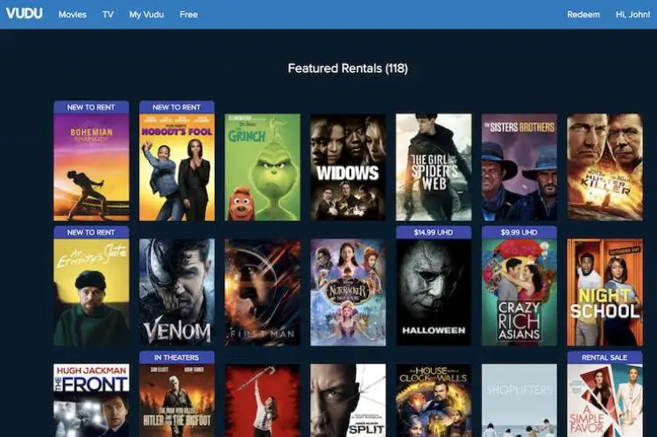
Task: Open the Bohemian Rhapsody poster
Action: pos(91,167)
